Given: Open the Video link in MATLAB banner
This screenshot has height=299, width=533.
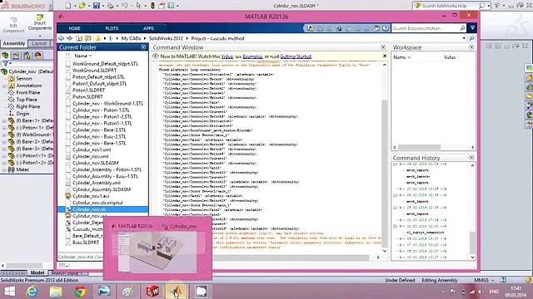Looking at the screenshot, I should (227, 56).
